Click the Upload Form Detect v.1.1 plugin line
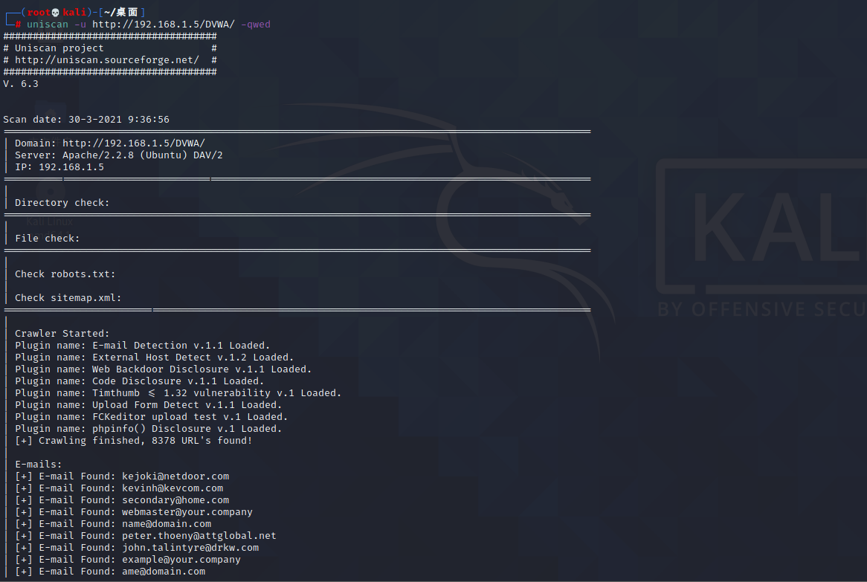The height and width of the screenshot is (582, 867). coord(148,405)
